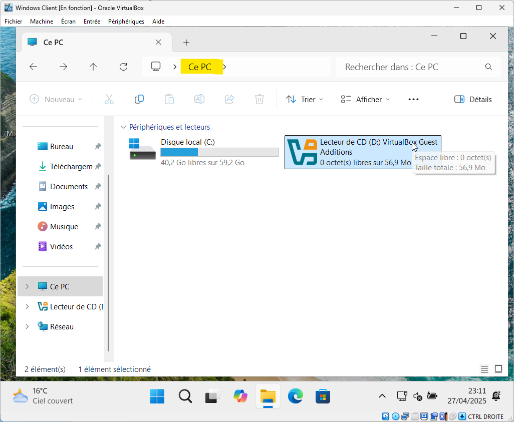Click VirtualBox optical disk status icon
The image size is (514, 422).
pos(395,416)
